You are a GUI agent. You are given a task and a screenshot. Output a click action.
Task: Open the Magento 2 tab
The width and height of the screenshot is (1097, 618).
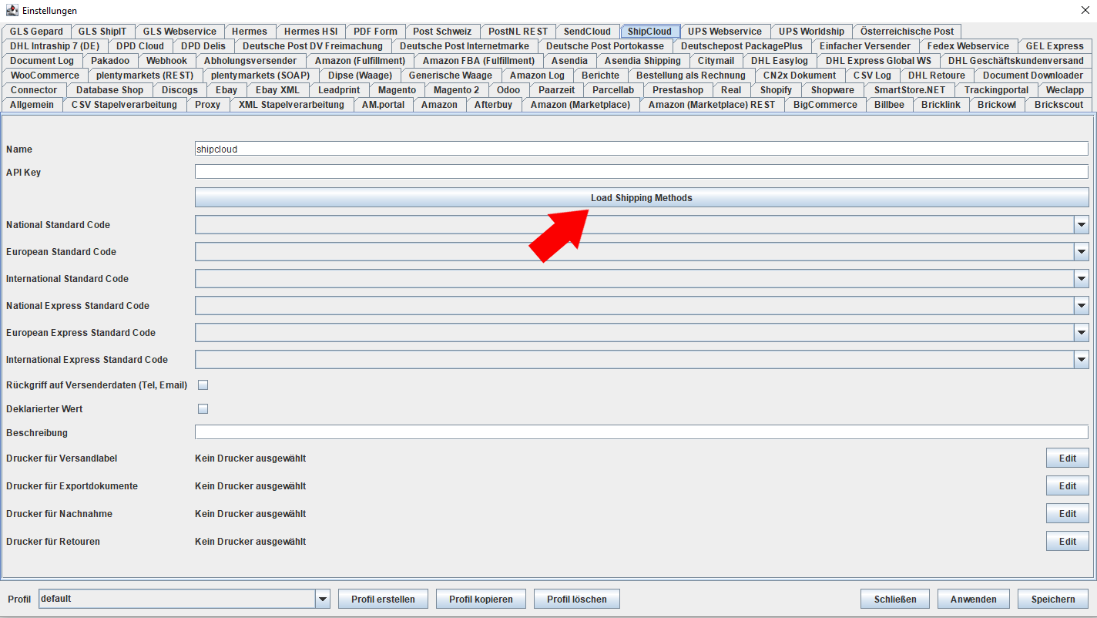coord(456,90)
